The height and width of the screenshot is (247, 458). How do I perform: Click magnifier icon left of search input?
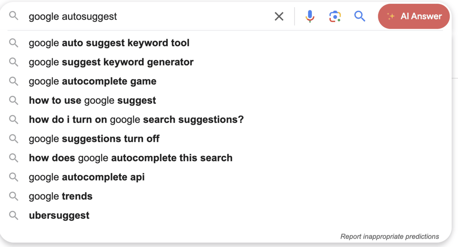(14, 16)
